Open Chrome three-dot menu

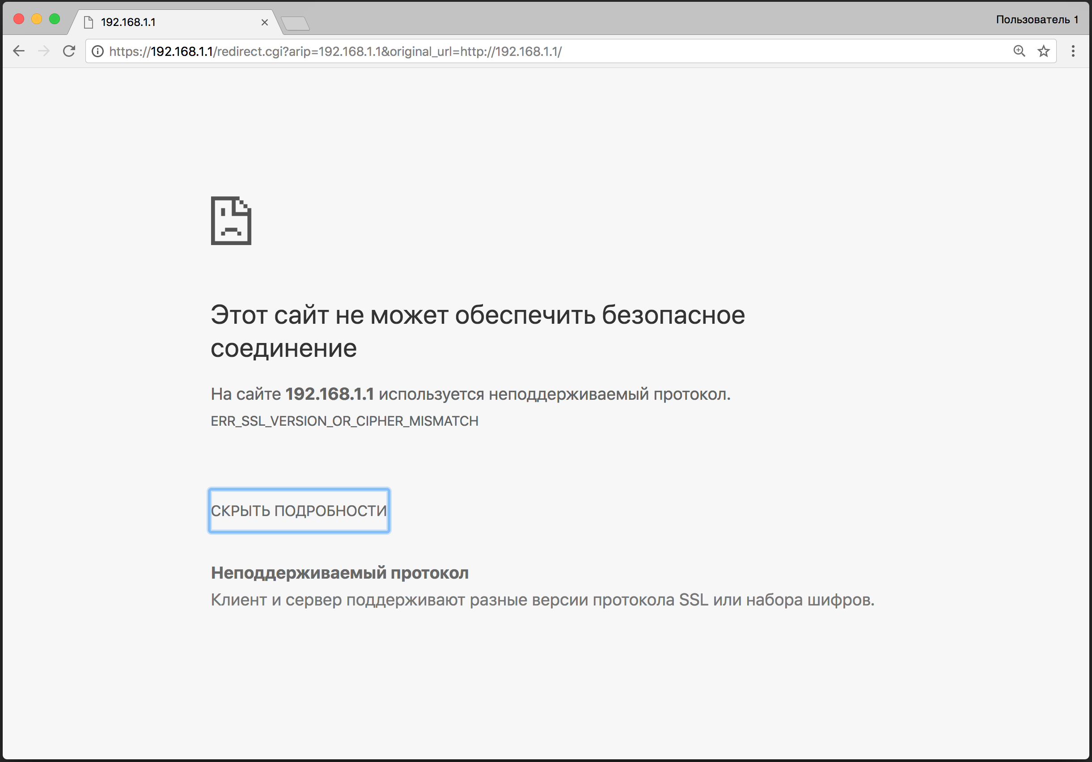1072,51
